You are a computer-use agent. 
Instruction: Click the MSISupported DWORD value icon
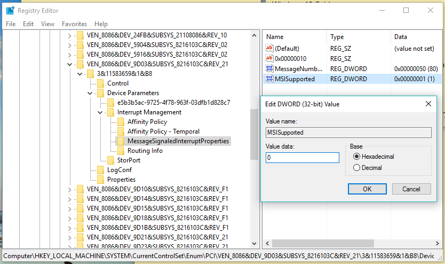(269, 79)
